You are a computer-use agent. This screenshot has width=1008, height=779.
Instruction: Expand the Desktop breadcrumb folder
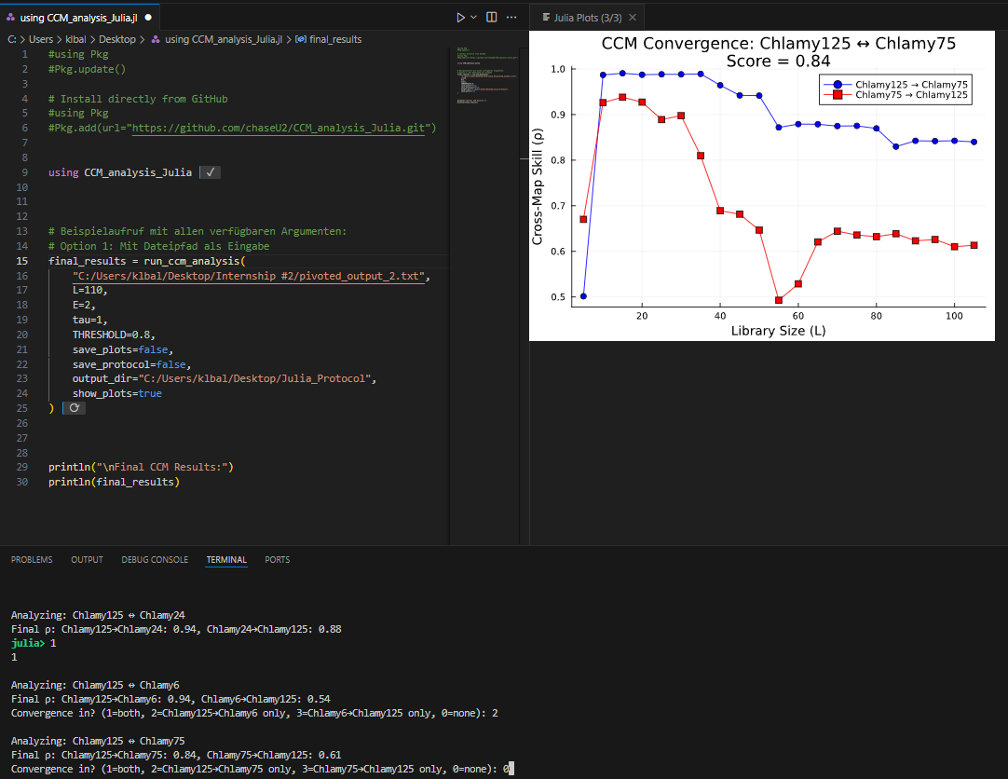(117, 39)
